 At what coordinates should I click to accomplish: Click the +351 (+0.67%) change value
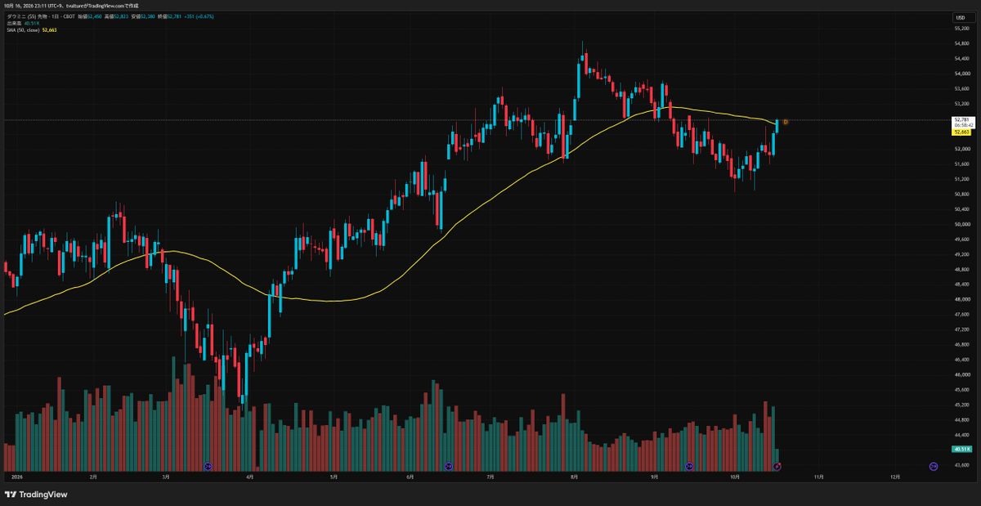click(199, 17)
